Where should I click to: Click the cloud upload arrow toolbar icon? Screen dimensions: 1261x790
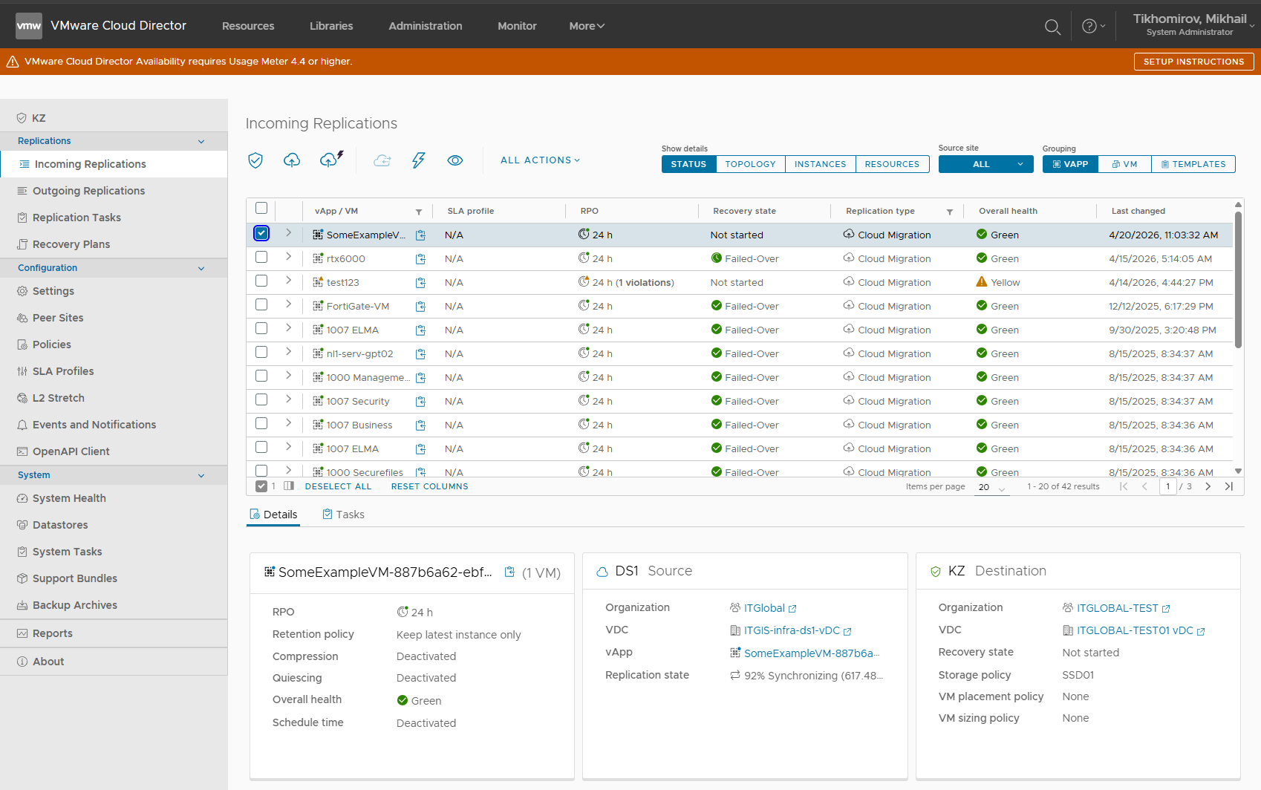point(292,160)
